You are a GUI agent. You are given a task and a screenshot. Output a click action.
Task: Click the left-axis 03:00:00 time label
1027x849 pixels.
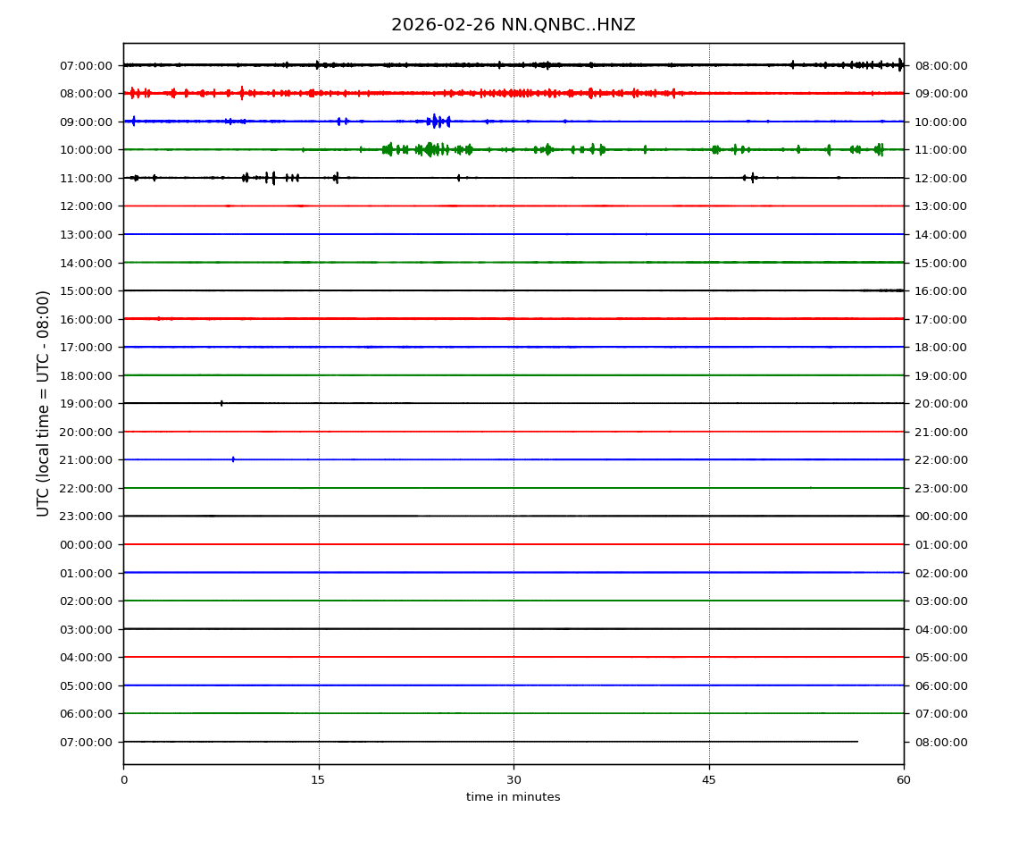pyautogui.click(x=86, y=629)
